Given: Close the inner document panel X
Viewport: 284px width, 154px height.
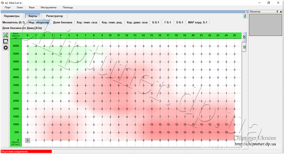Looking at the screenshot, I should 246,12.
